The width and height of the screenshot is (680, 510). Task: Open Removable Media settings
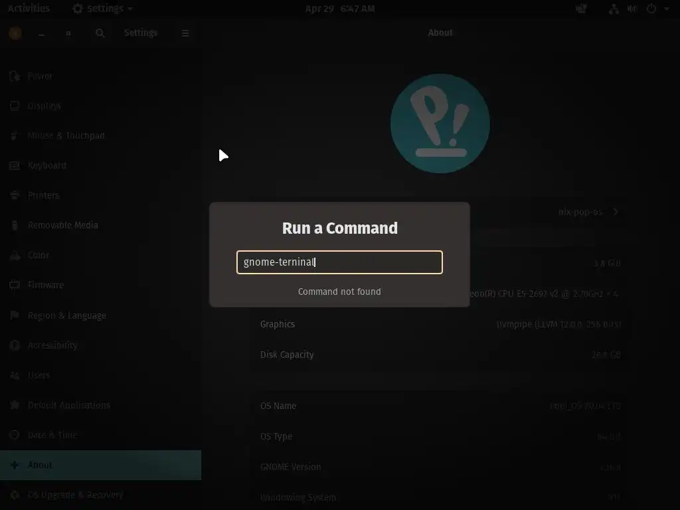click(x=101, y=225)
